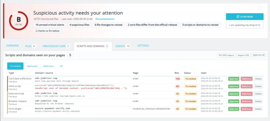
Task: Mark Inline script row as Malicious
Action: click(247, 86)
